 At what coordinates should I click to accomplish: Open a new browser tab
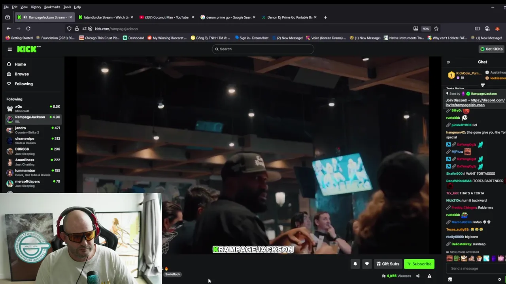(325, 17)
